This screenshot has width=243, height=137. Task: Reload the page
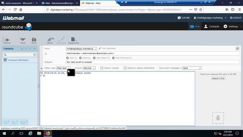tap(15, 10)
